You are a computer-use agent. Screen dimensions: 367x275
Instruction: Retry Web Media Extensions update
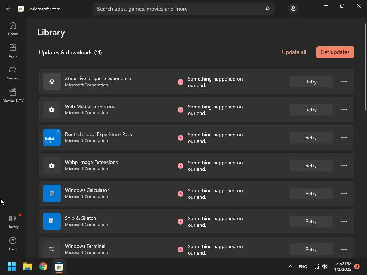pos(311,110)
